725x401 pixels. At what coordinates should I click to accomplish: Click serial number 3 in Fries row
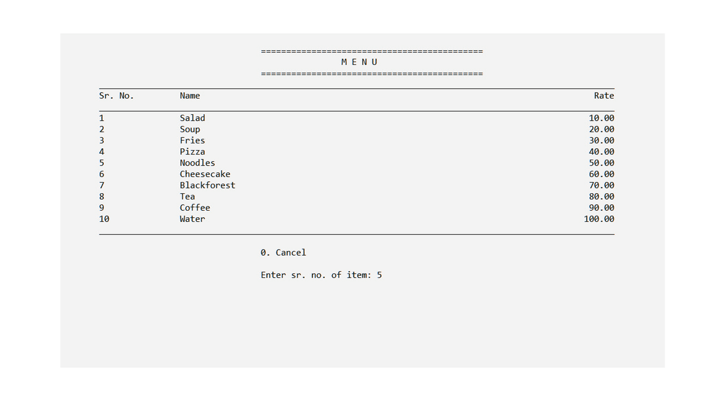[x=102, y=140]
